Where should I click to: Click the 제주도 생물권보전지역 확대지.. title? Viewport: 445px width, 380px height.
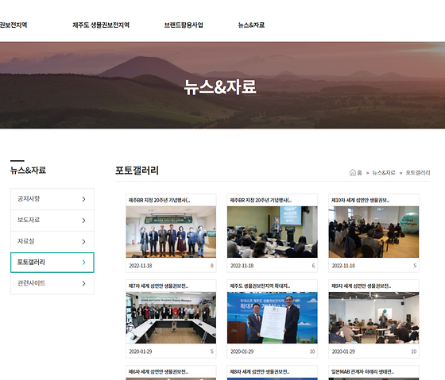click(x=260, y=286)
